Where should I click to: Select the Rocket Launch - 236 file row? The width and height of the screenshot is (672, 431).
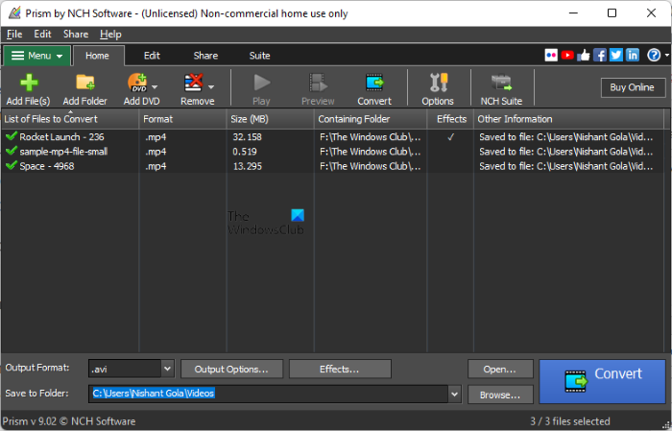[332, 137]
